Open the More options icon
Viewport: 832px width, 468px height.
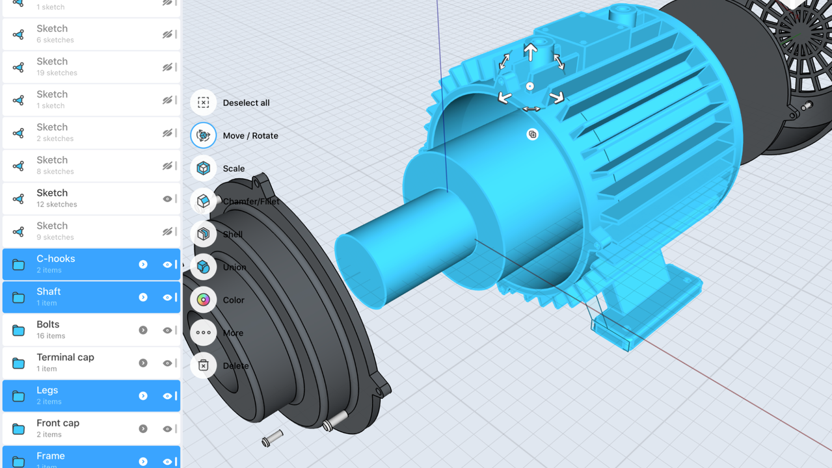(203, 332)
